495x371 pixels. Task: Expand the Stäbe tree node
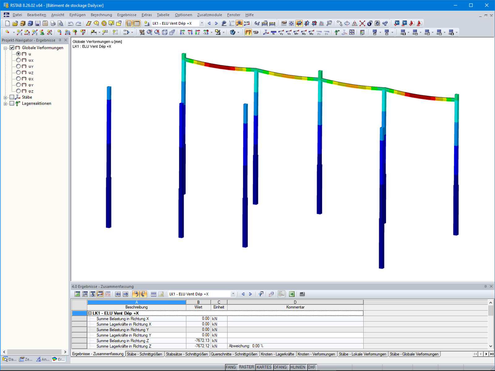pos(5,97)
